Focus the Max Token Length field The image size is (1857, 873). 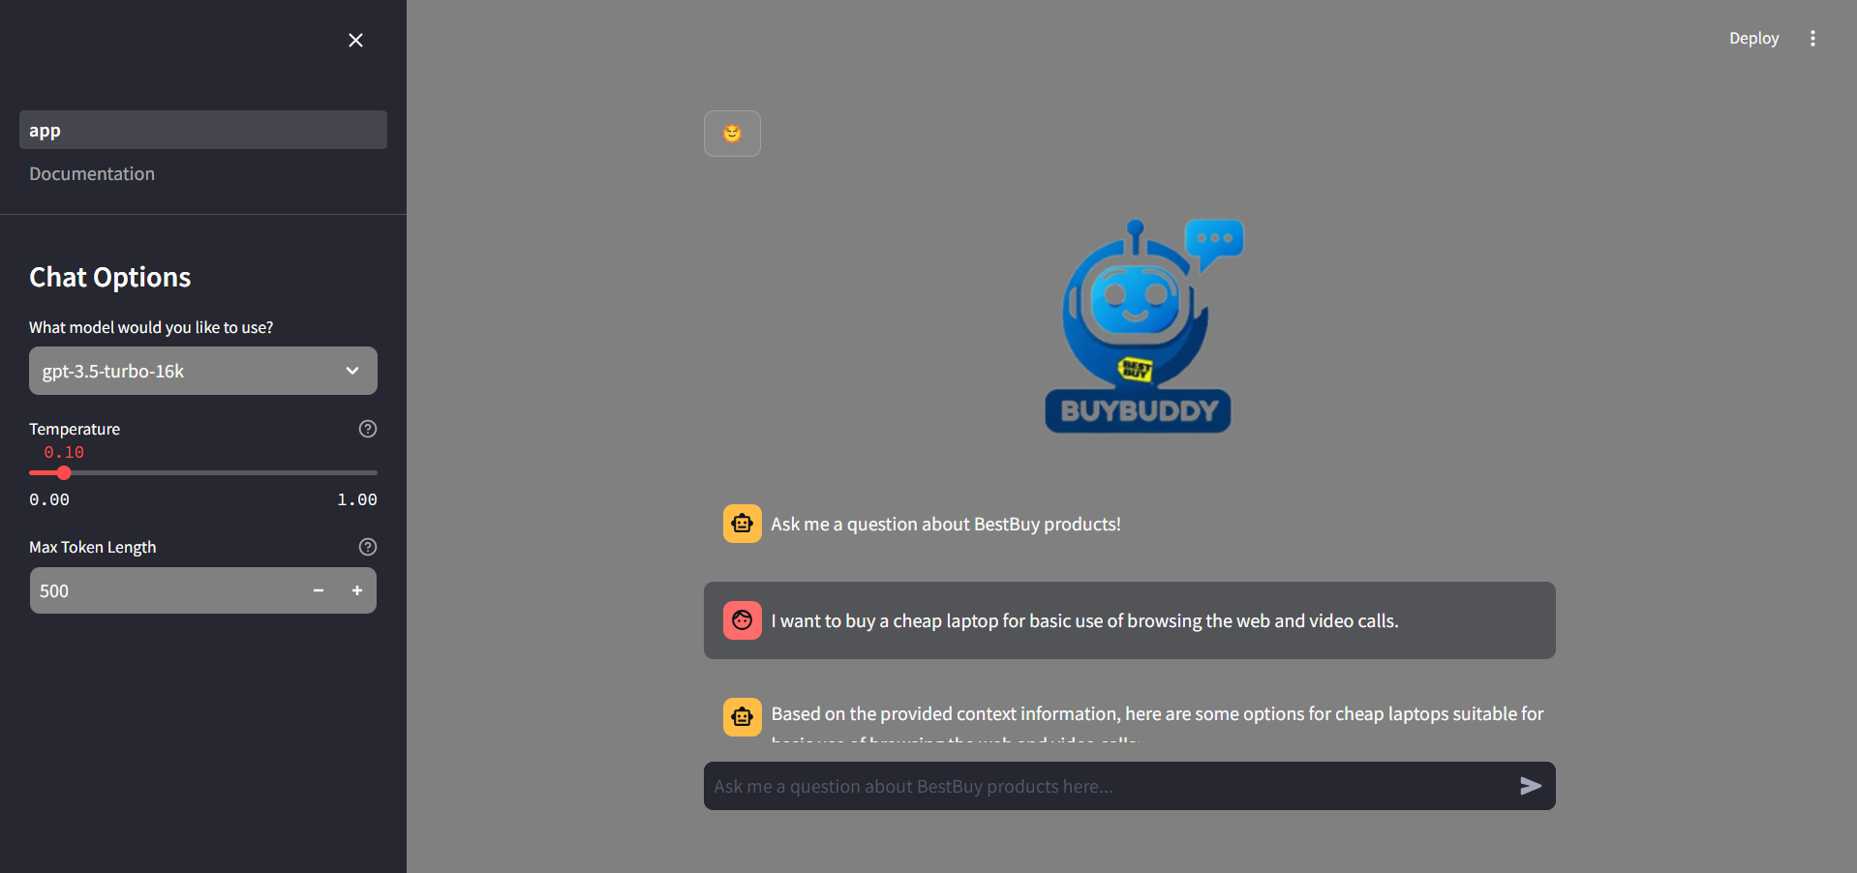point(165,590)
